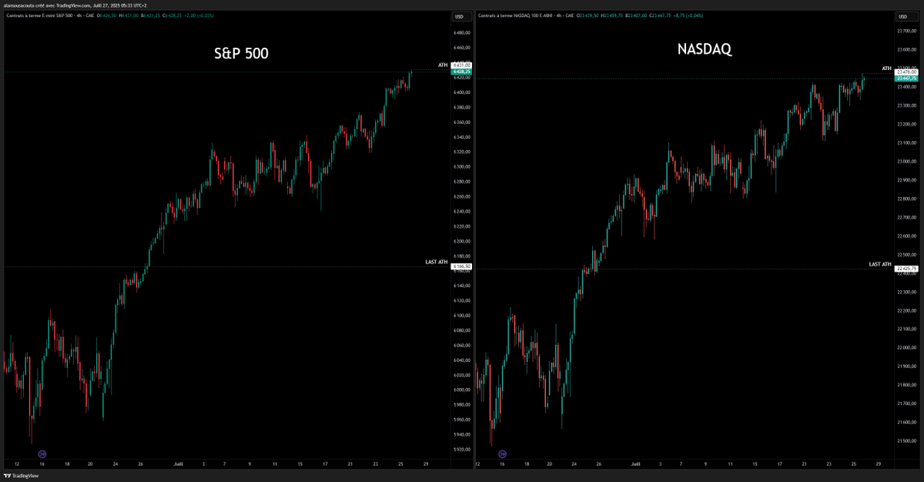Select the ATH line label on S&P 500 chart

[443, 65]
